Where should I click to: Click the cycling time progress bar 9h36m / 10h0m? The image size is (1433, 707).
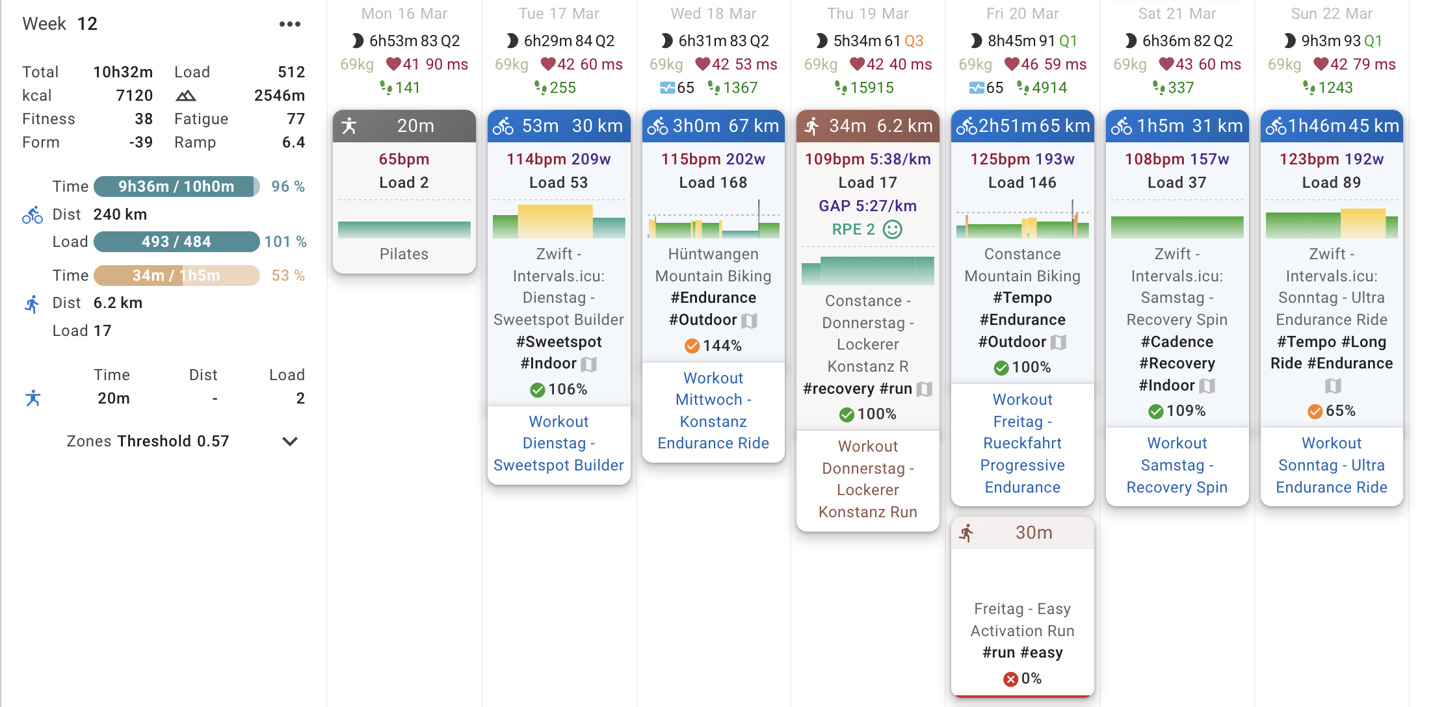pyautogui.click(x=176, y=186)
